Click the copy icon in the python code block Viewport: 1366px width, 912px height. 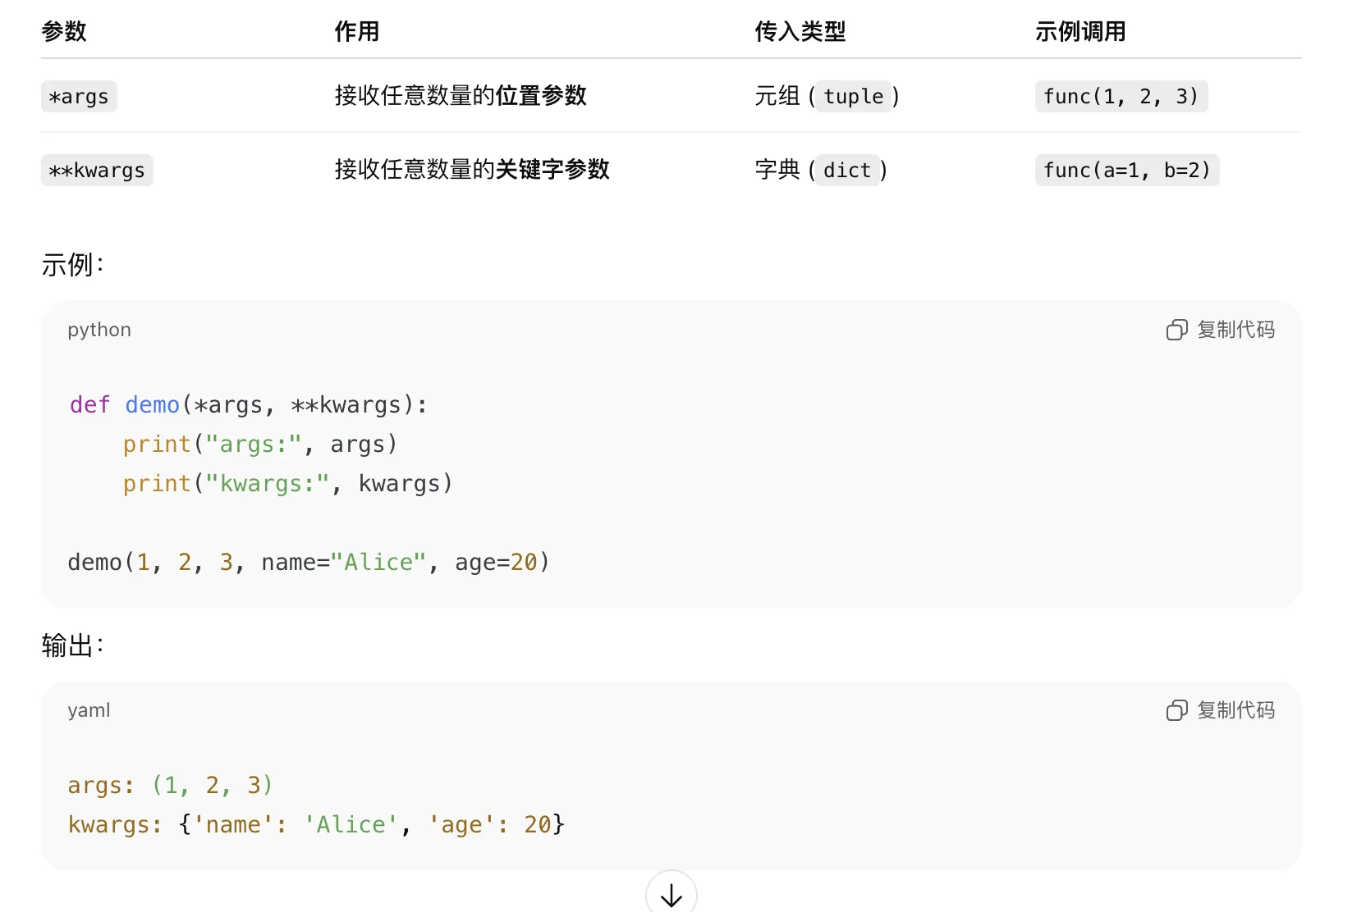point(1176,330)
